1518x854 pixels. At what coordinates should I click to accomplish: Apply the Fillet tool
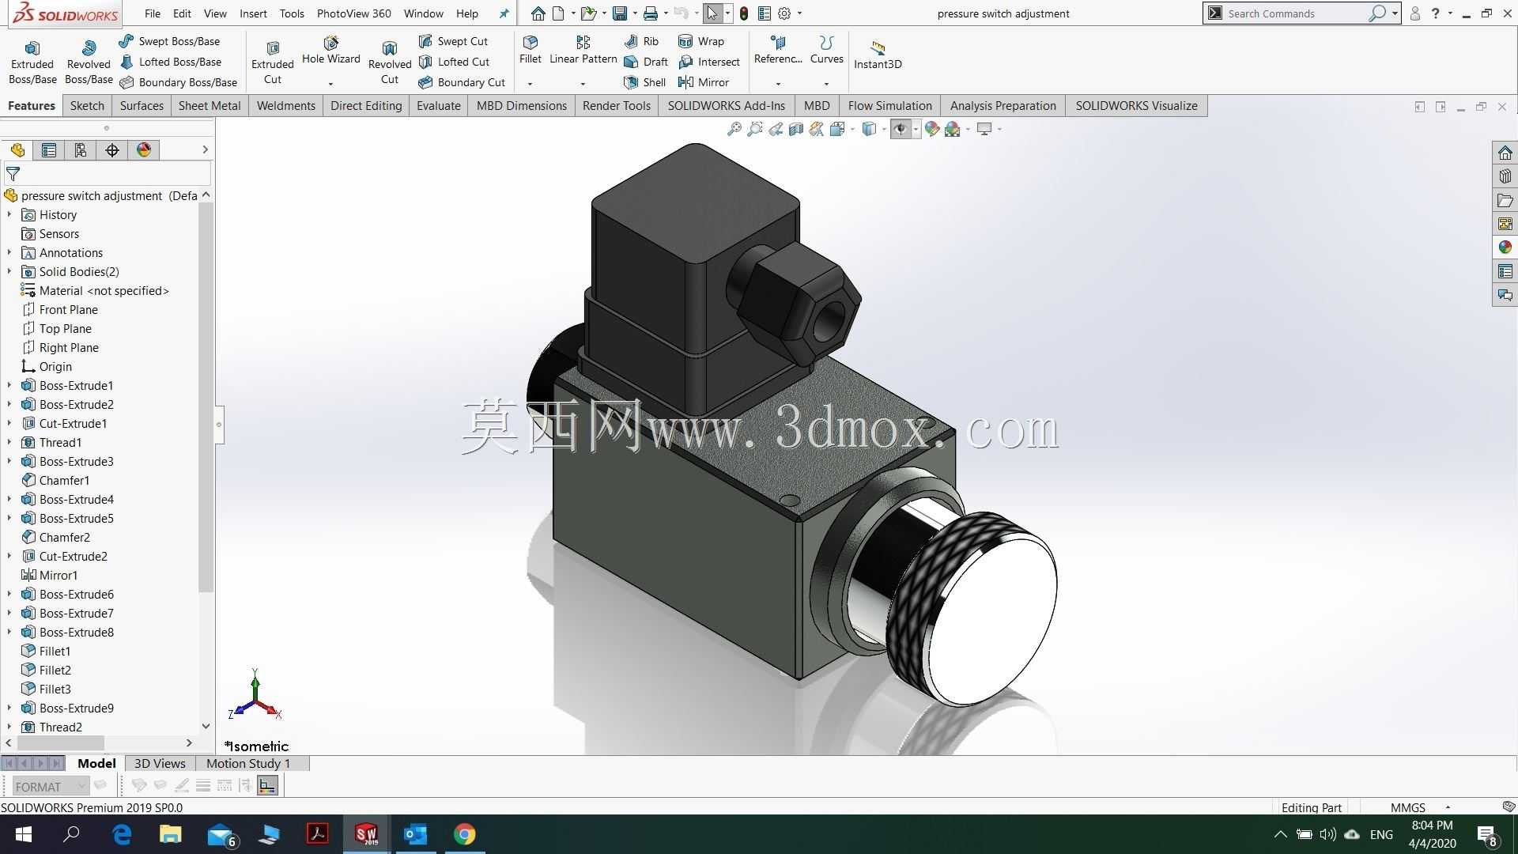point(531,50)
